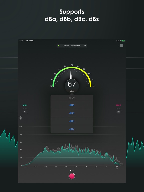Viewport: 144px width, 192px height.
Task: Click the 15:34 time in status bar
Action: click(21, 41)
